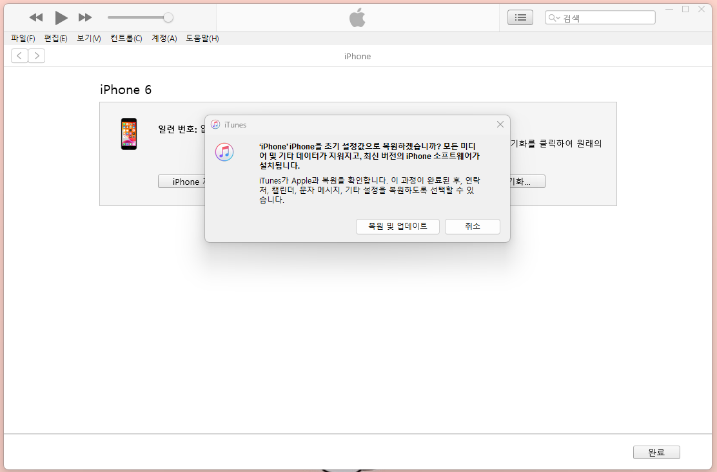The height and width of the screenshot is (472, 717).
Task: Minimize the iTunes window
Action: (669, 9)
